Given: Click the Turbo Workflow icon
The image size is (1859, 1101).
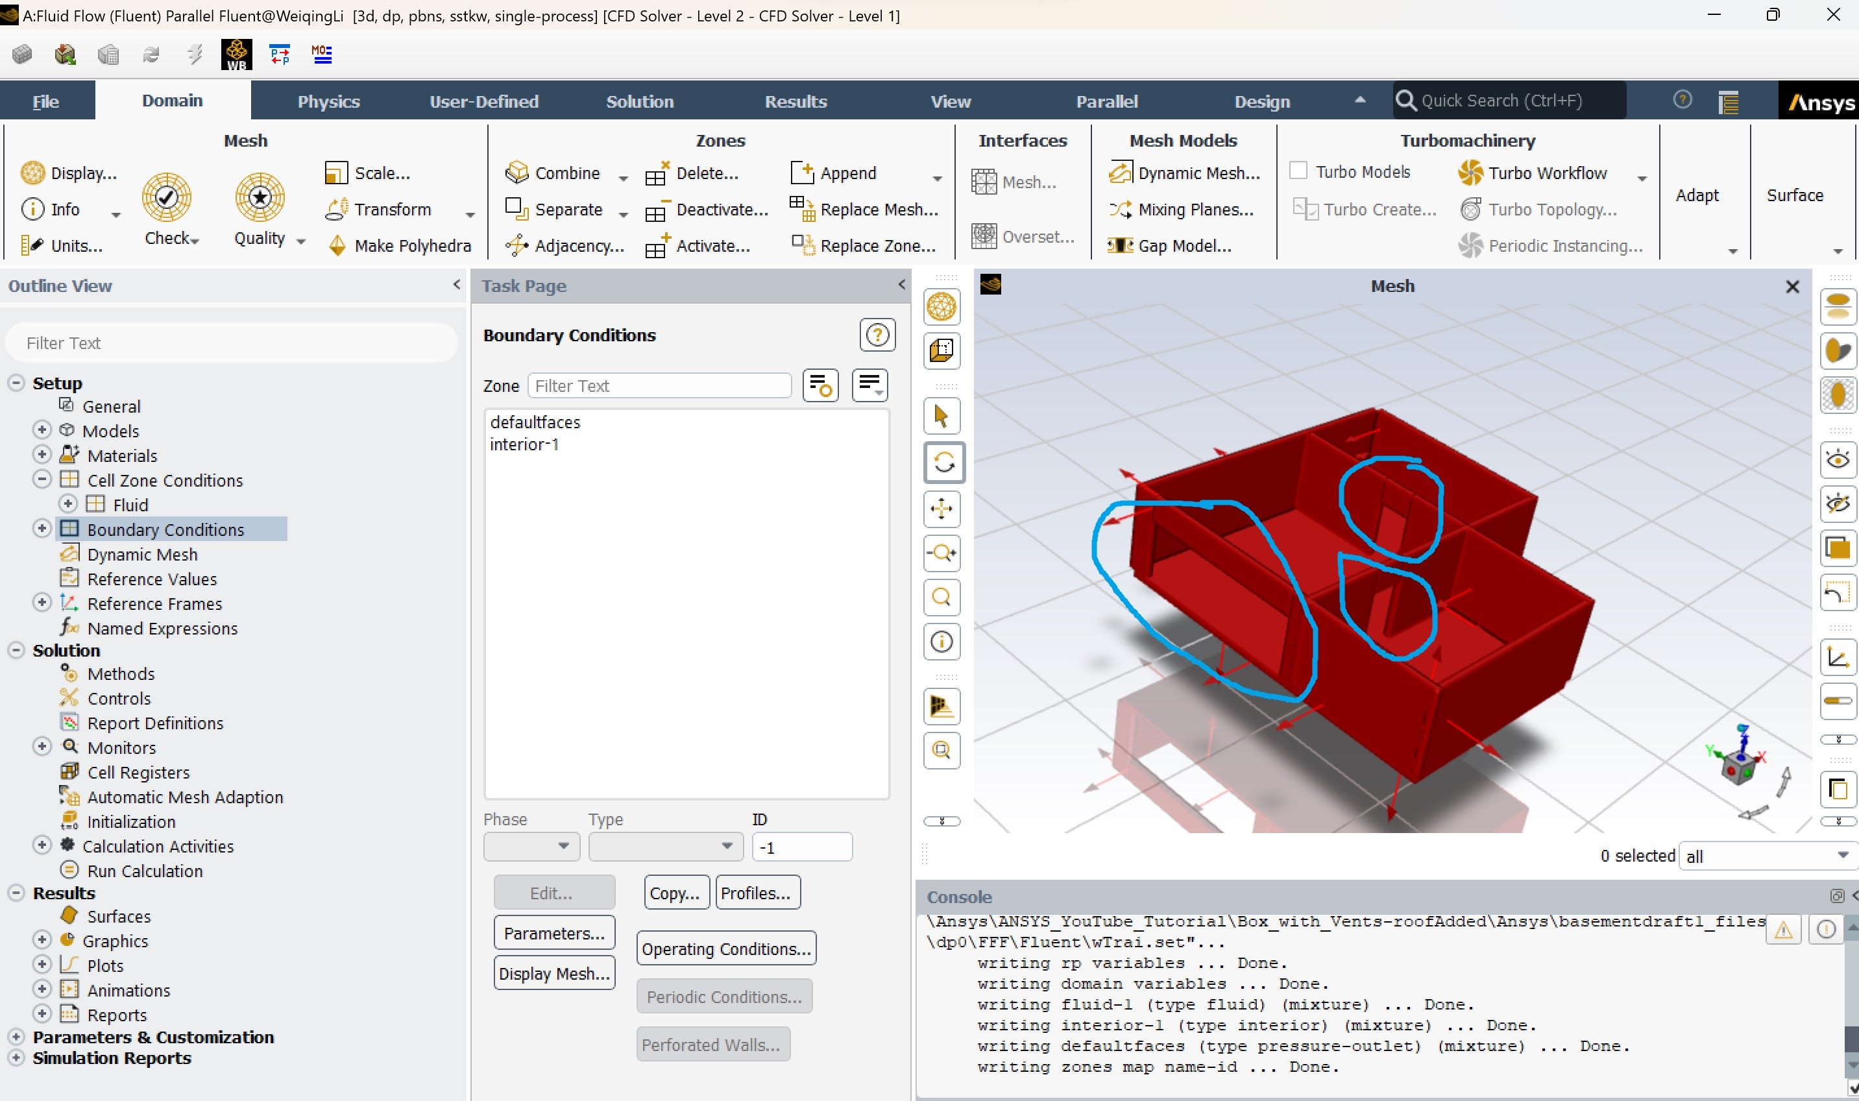Looking at the screenshot, I should click(1470, 173).
